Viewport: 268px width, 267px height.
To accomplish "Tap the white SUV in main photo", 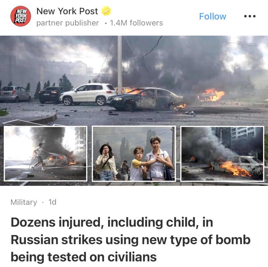I will click(88, 94).
